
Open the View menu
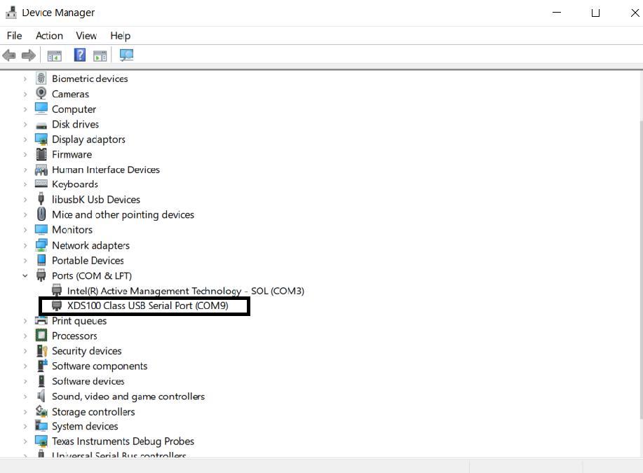pyautogui.click(x=86, y=36)
